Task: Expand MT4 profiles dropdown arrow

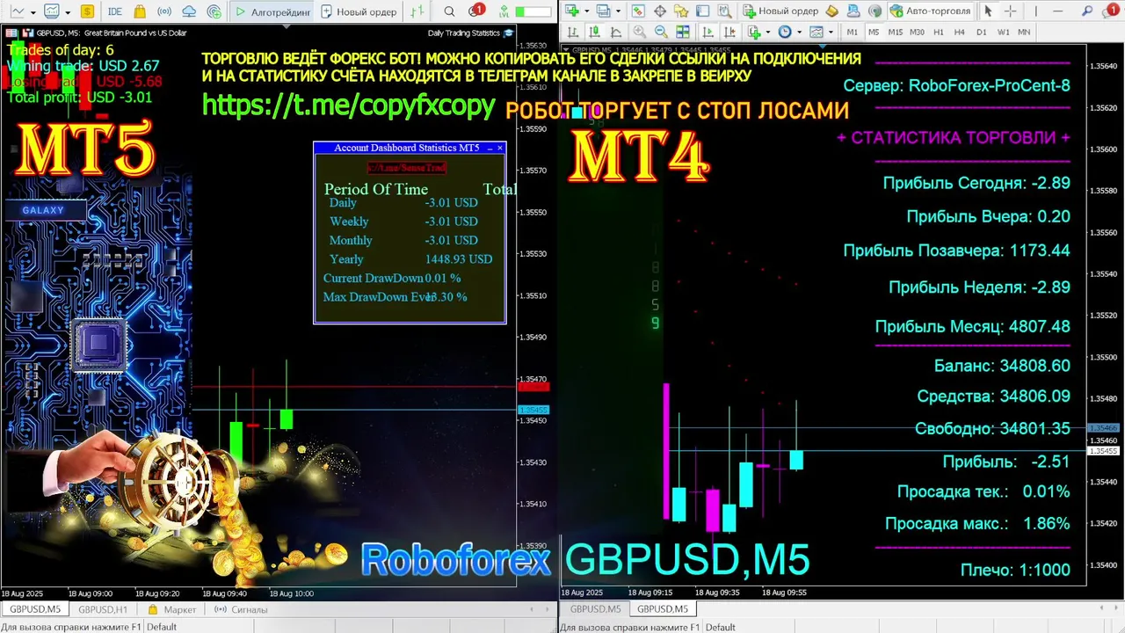Action: coord(618,11)
